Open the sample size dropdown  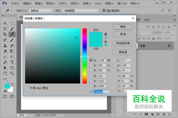coord(41,11)
